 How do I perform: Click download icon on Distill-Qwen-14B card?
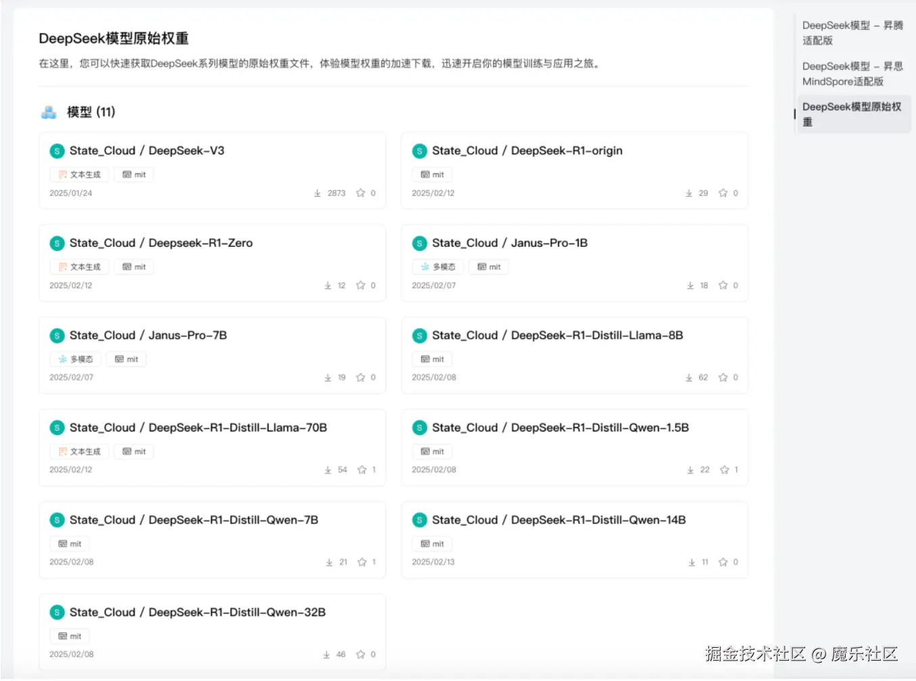[691, 562]
